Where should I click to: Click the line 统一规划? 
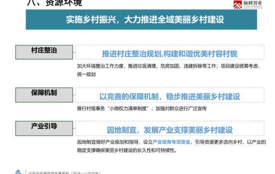click(x=86, y=74)
